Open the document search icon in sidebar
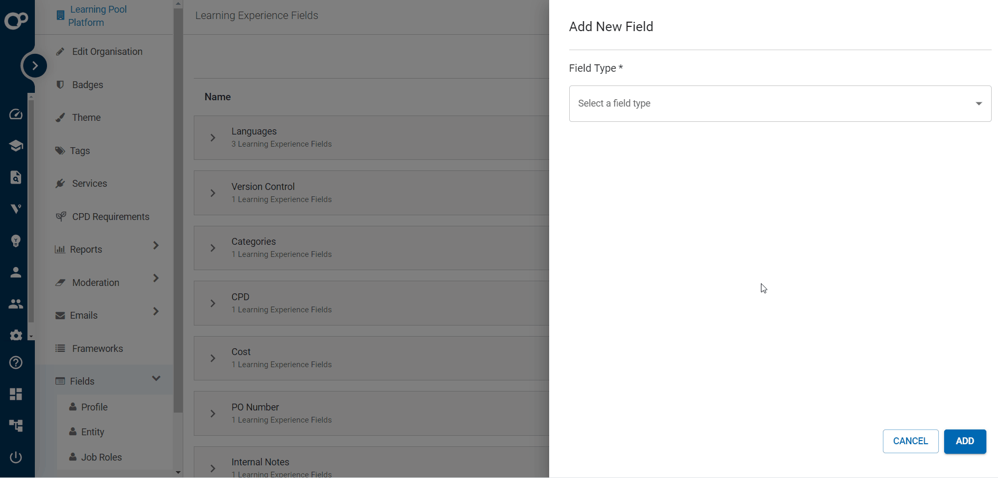 16,177
